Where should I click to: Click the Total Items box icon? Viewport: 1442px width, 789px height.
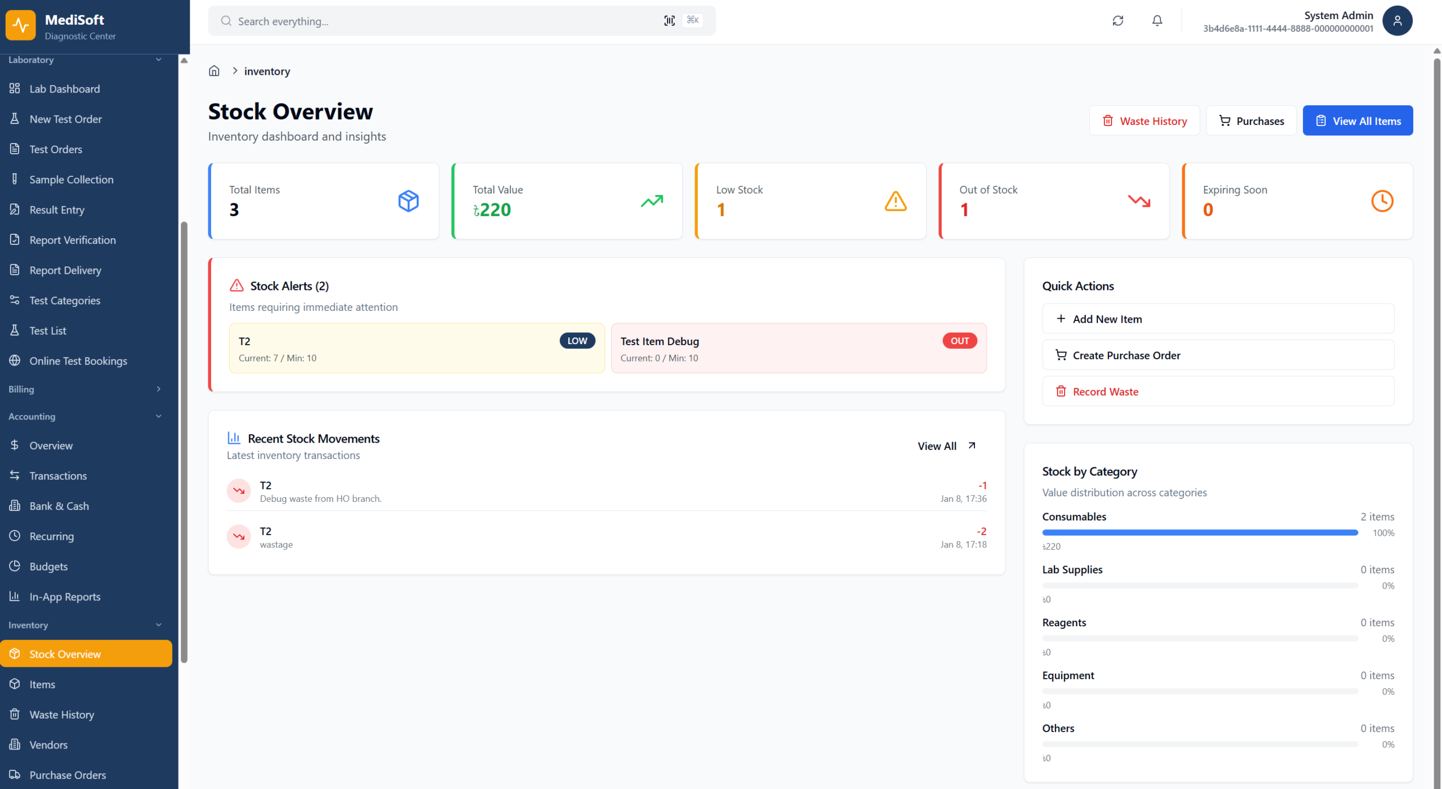pyautogui.click(x=408, y=201)
